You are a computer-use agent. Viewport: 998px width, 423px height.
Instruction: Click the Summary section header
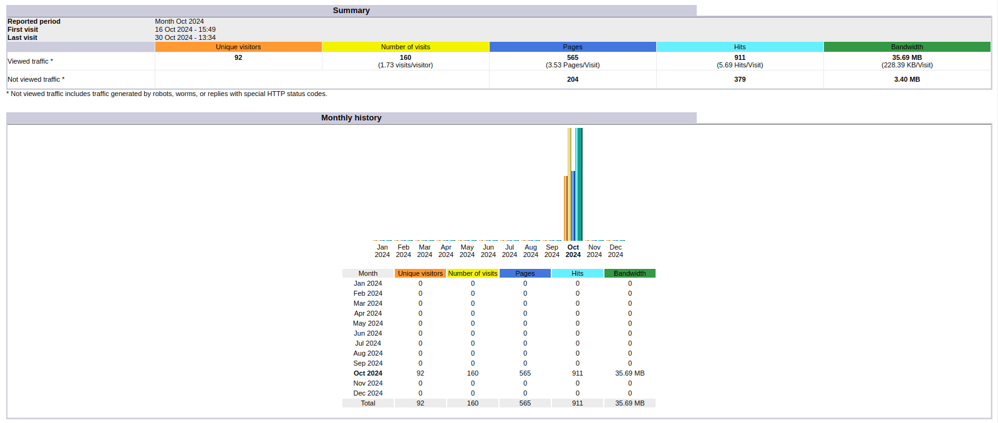[351, 11]
